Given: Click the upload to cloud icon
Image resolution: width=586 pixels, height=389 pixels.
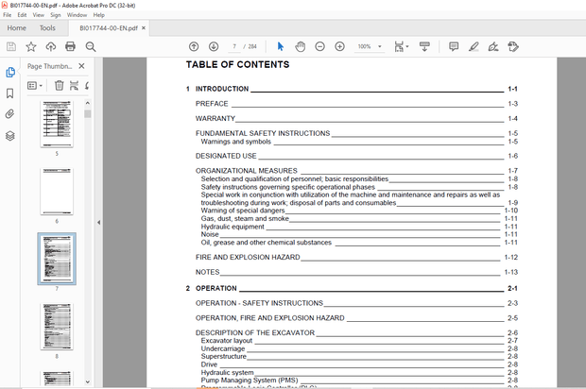Looking at the screenshot, I should coord(50,46).
